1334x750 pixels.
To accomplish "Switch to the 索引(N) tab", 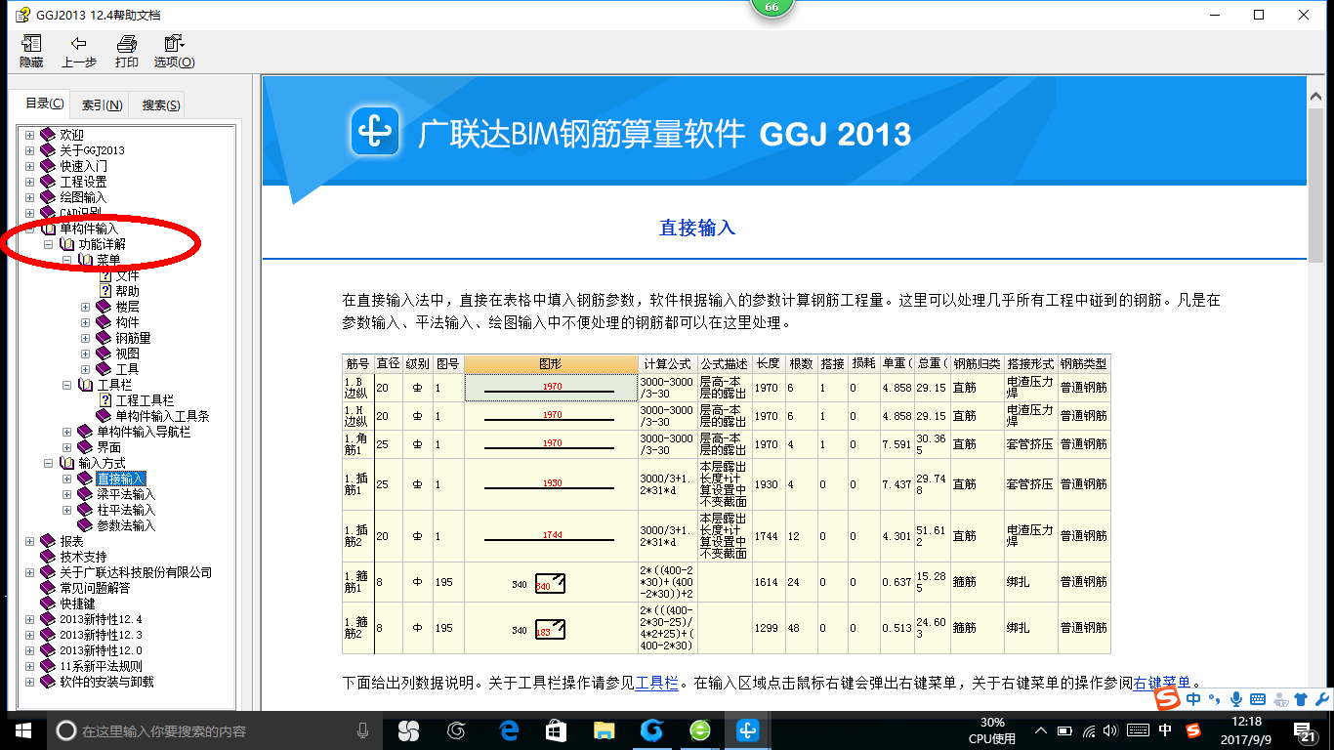I will pos(102,105).
